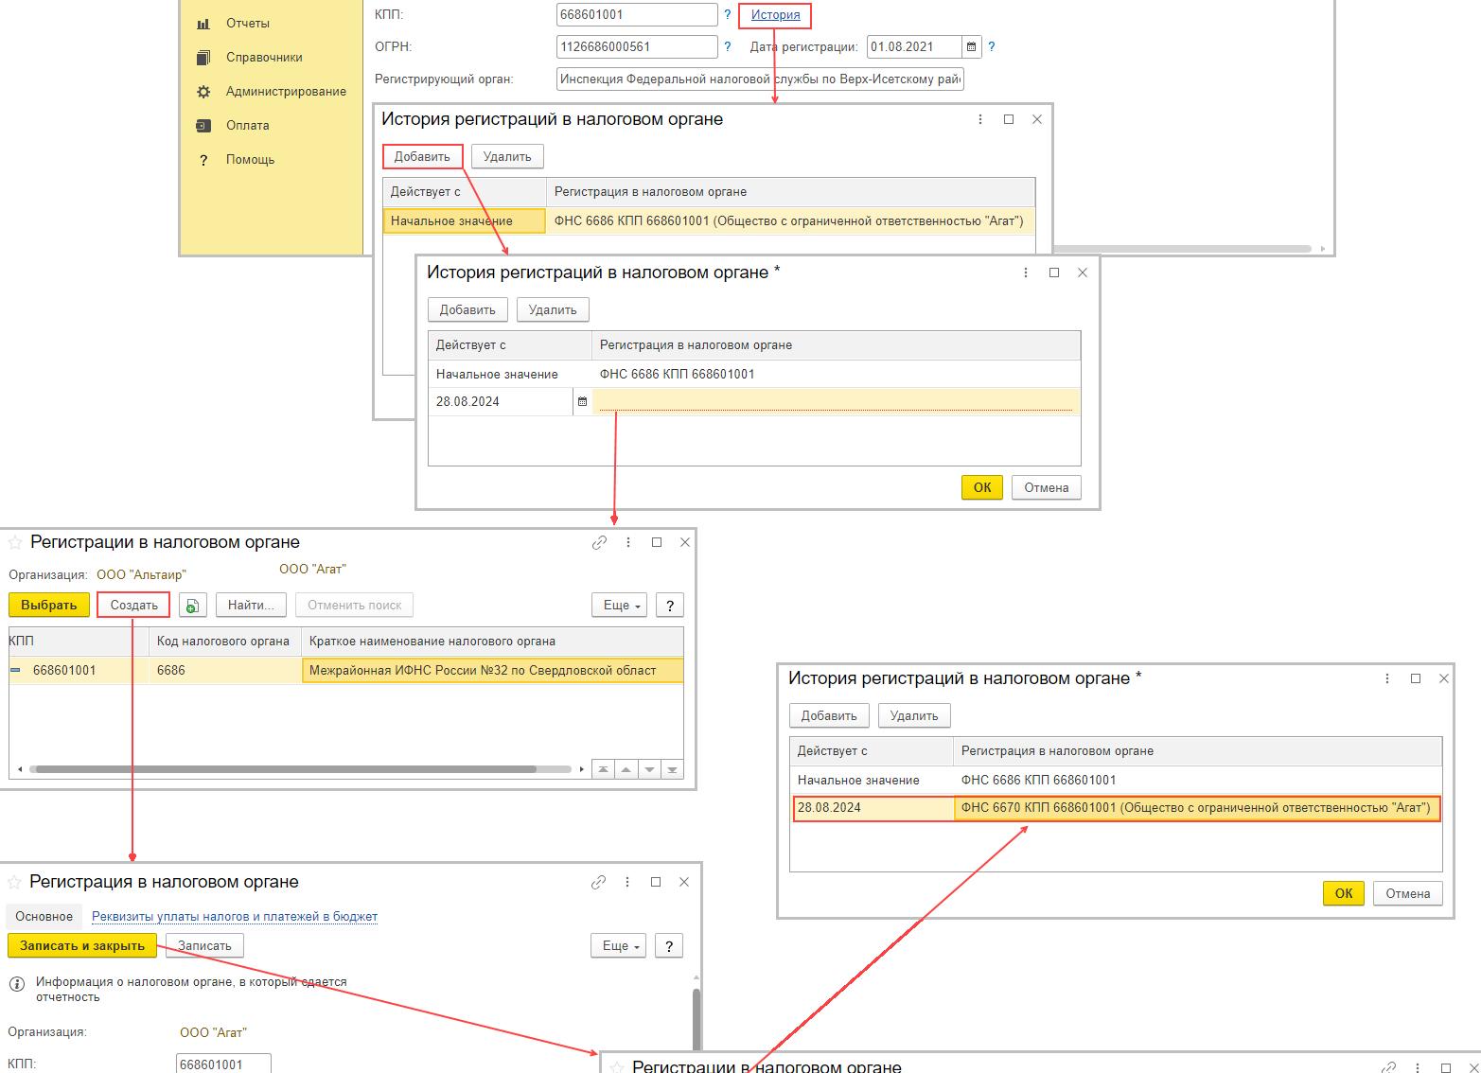Click the Регистрирующий орган field
The image size is (1481, 1073).
(760, 79)
